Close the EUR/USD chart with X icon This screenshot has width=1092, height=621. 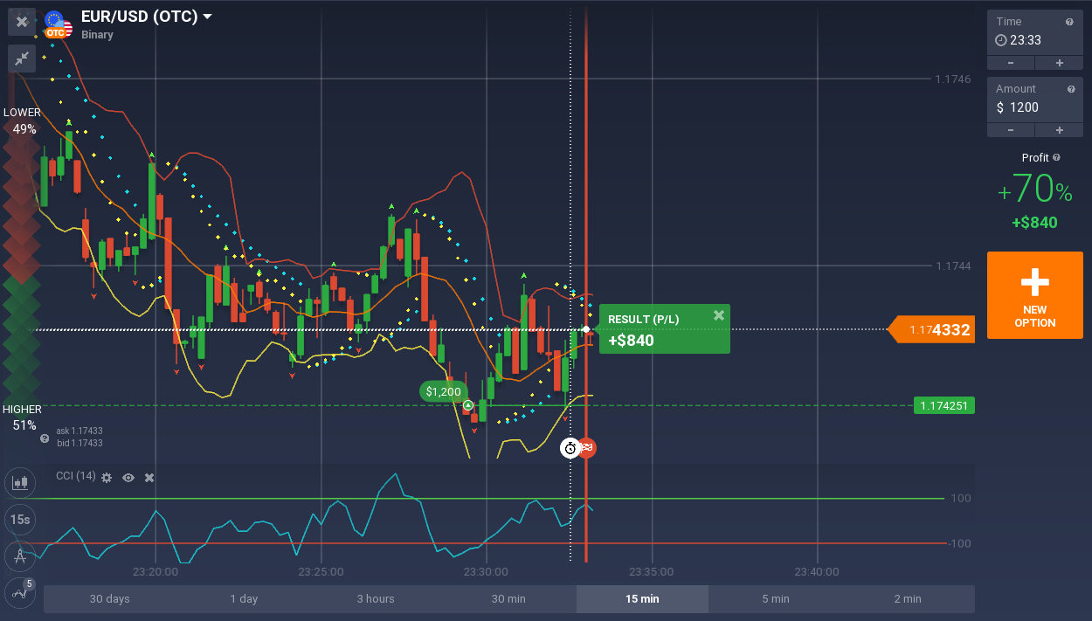pos(22,22)
